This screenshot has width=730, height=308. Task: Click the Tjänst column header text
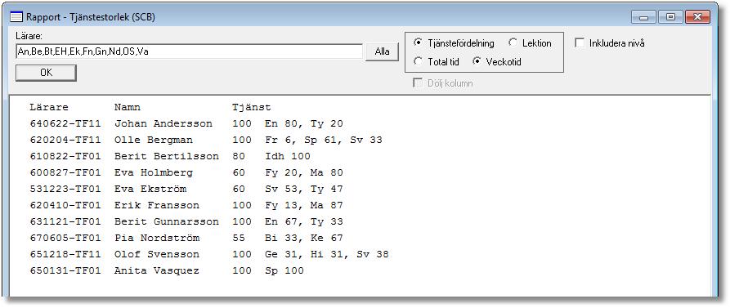(252, 108)
